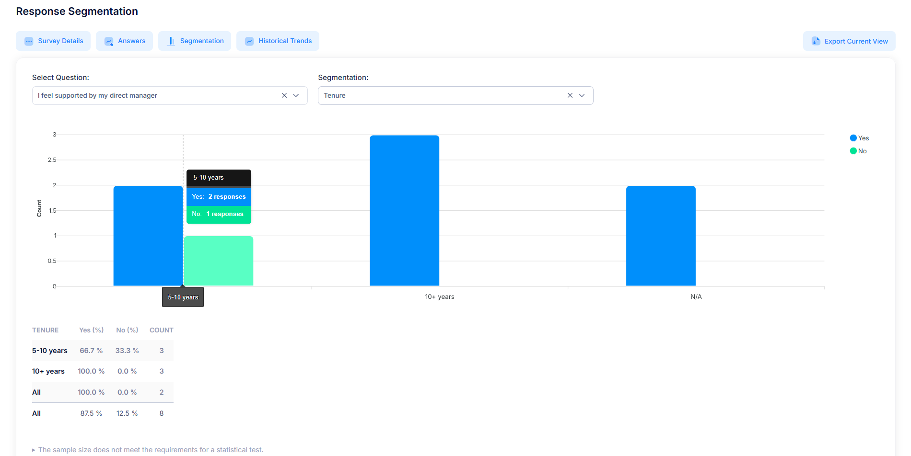The height and width of the screenshot is (456, 911).
Task: Click the 10+ years axis label
Action: click(440, 297)
